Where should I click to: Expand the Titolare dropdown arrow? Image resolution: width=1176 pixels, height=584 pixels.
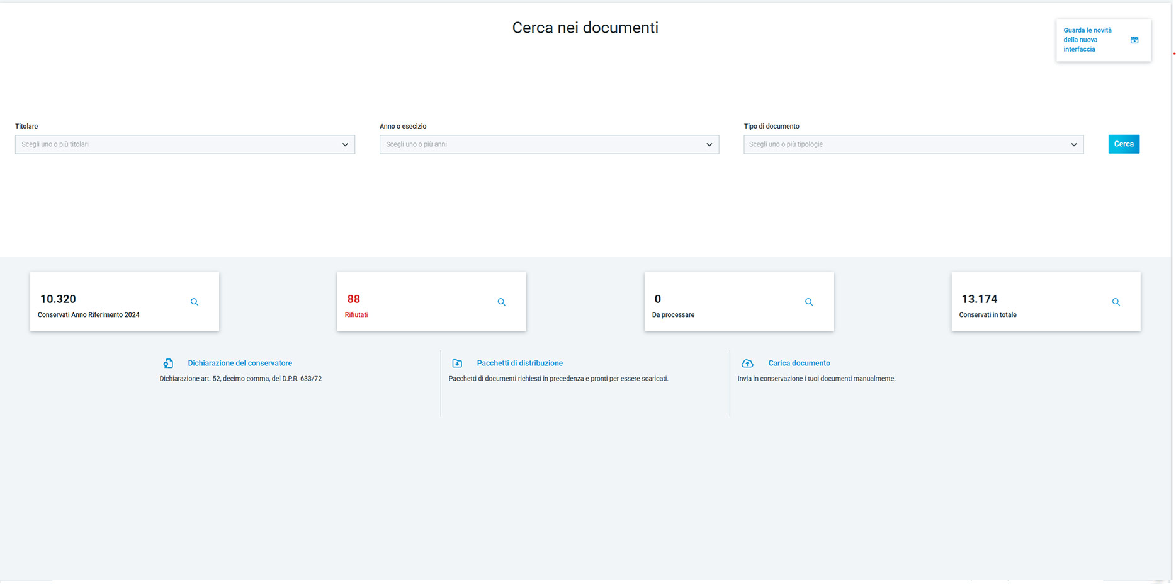point(345,145)
